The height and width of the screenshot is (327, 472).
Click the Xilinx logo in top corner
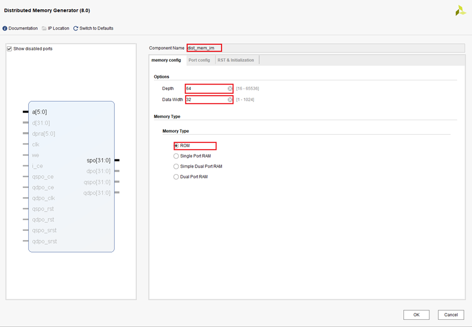(x=460, y=10)
